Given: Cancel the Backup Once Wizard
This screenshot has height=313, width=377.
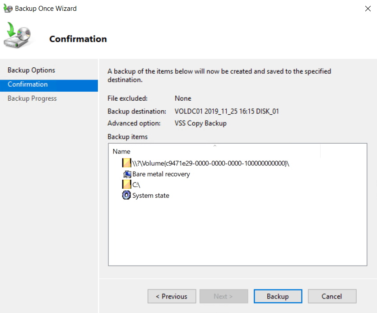Looking at the screenshot, I should [x=332, y=296].
